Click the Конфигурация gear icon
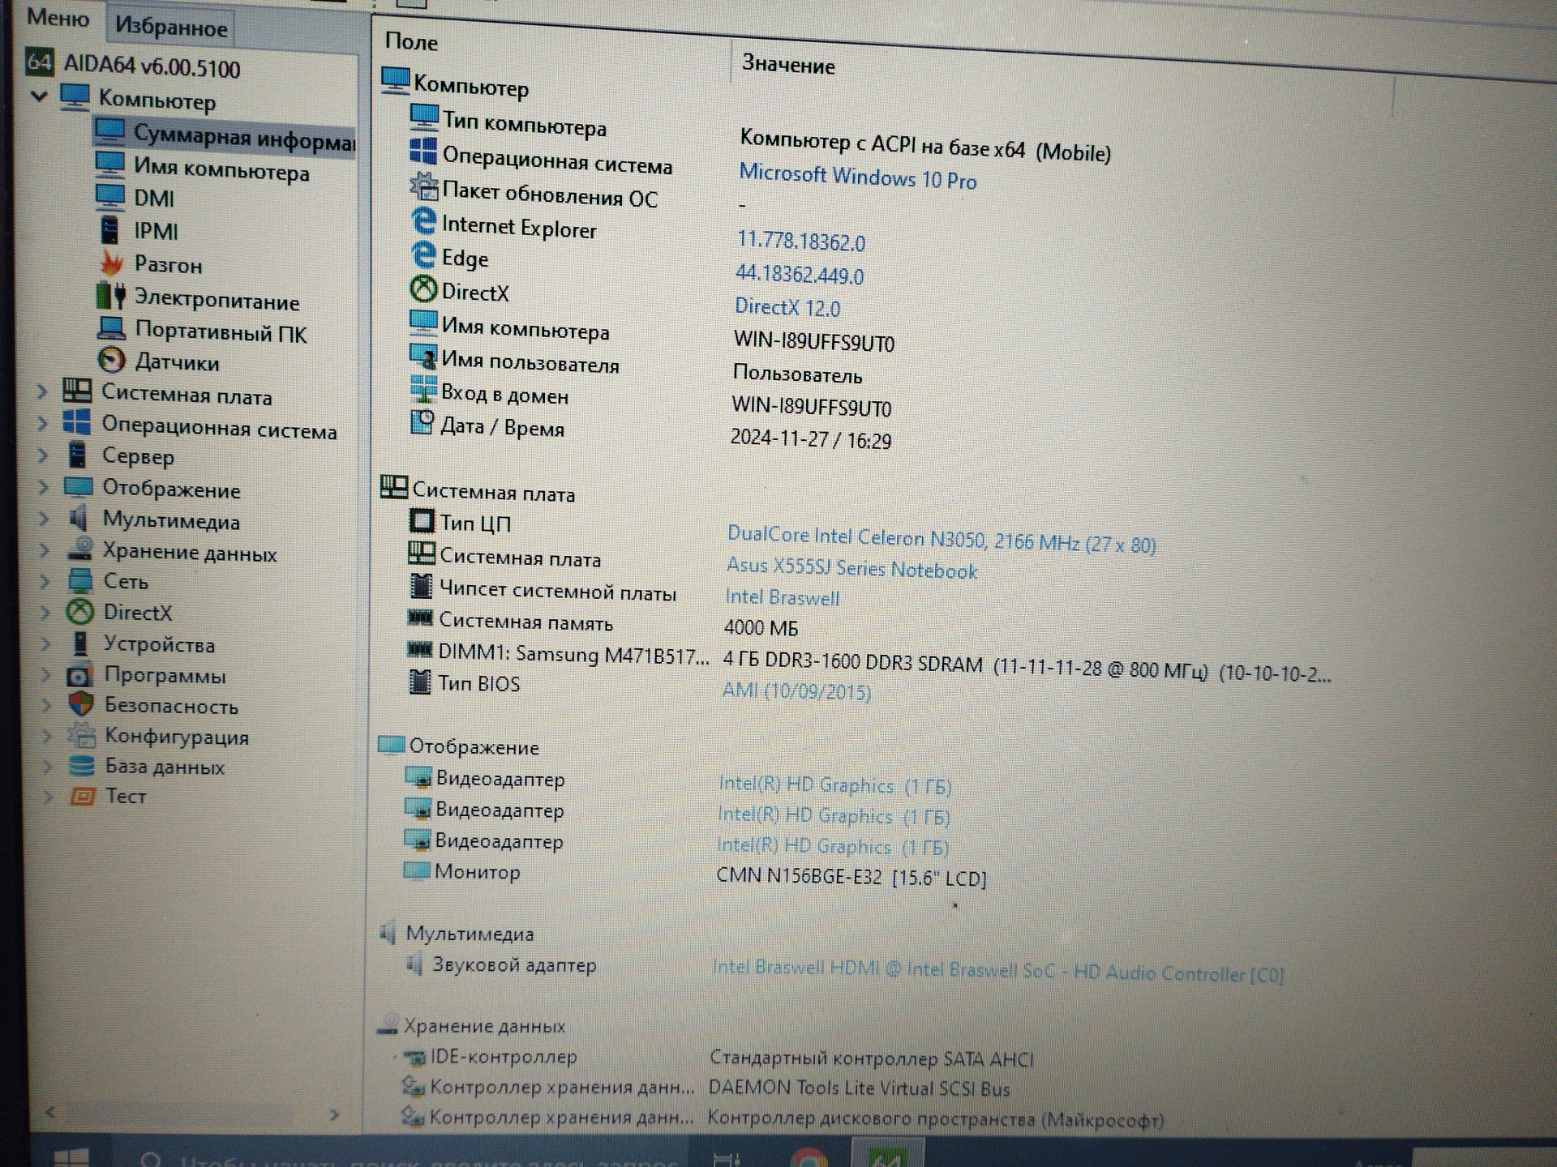Screen dimensions: 1557x1167 click(81, 734)
